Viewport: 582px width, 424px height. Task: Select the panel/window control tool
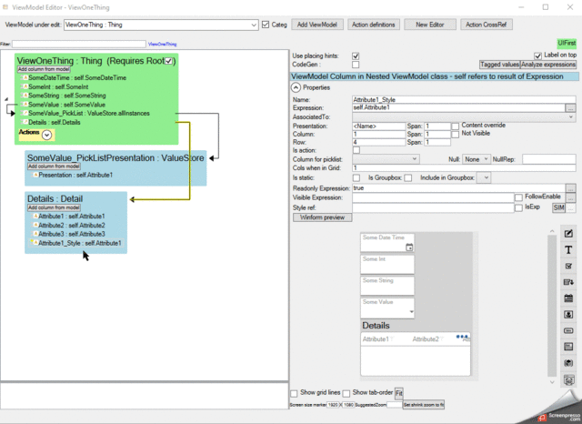[568, 347]
